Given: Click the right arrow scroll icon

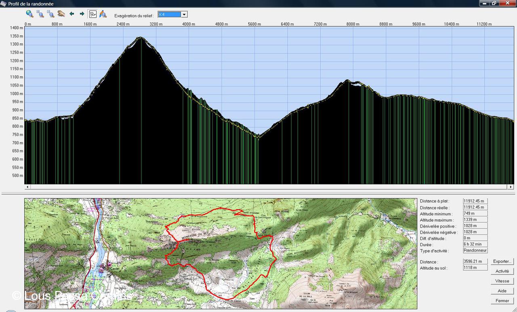Looking at the screenshot, I should pyautogui.click(x=82, y=14).
